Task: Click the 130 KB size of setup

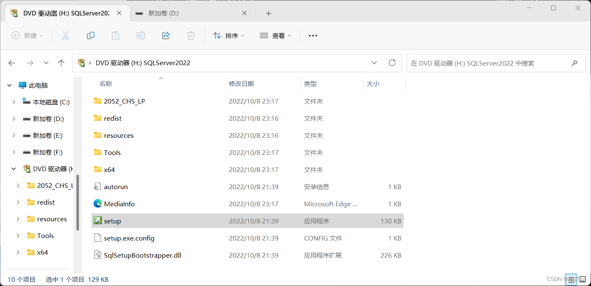Action: coord(391,221)
